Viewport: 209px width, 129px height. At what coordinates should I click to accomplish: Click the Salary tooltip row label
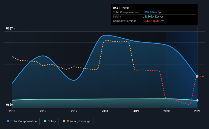point(117,17)
